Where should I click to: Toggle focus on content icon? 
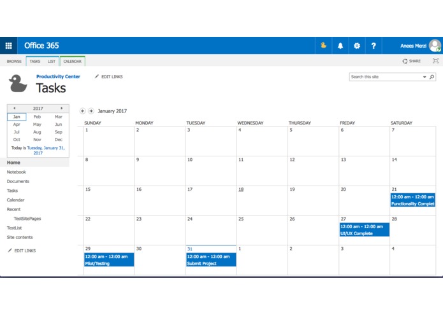tap(435, 61)
